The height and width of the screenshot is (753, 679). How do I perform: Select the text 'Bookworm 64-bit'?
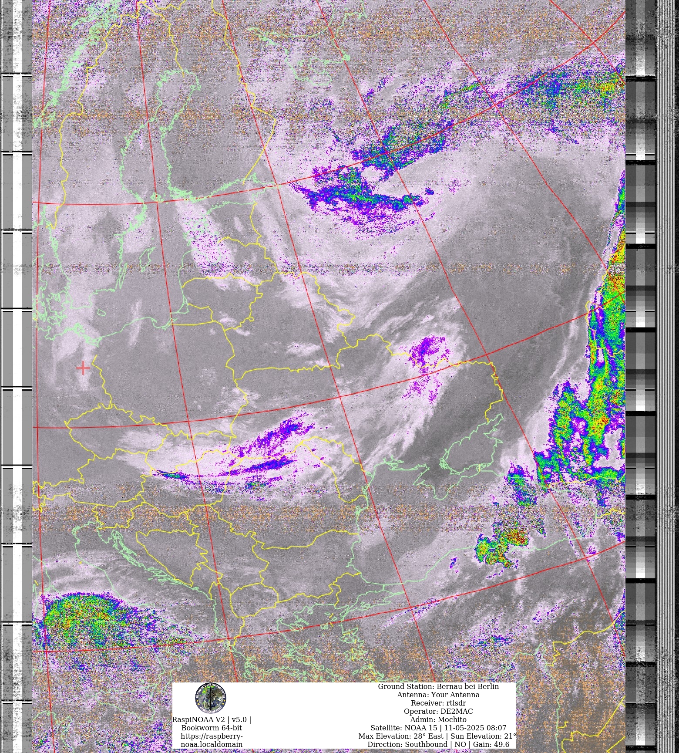pos(212,728)
